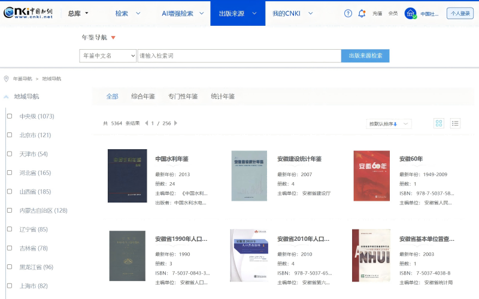This screenshot has width=479, height=299.
Task: Open the 中国水利年鉴 cover thumbnail
Action: (x=127, y=176)
